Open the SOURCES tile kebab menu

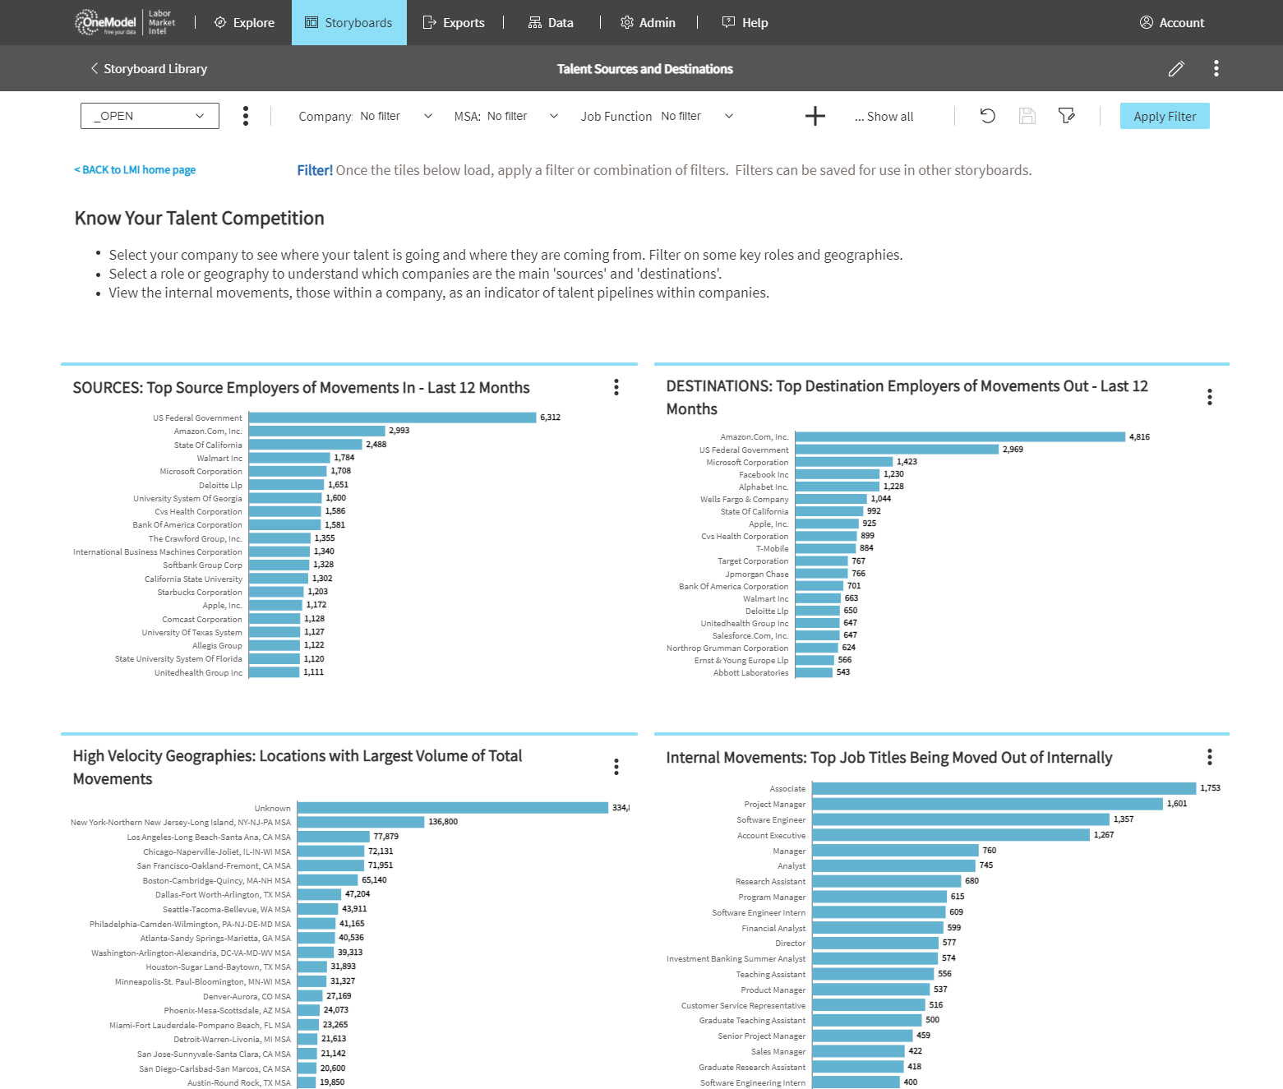click(616, 387)
